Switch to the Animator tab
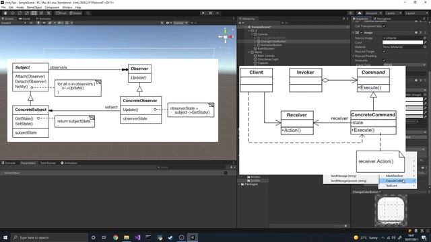431x242 pixels. (x=43, y=19)
